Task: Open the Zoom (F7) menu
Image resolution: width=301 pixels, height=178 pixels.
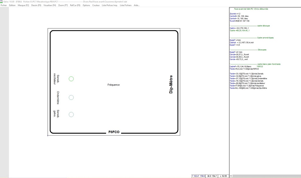Action: pos(63,5)
